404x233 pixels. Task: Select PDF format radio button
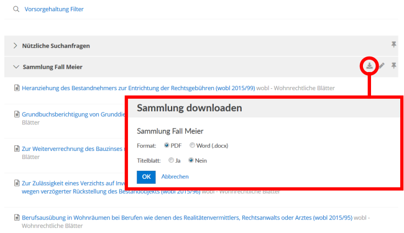(x=167, y=145)
